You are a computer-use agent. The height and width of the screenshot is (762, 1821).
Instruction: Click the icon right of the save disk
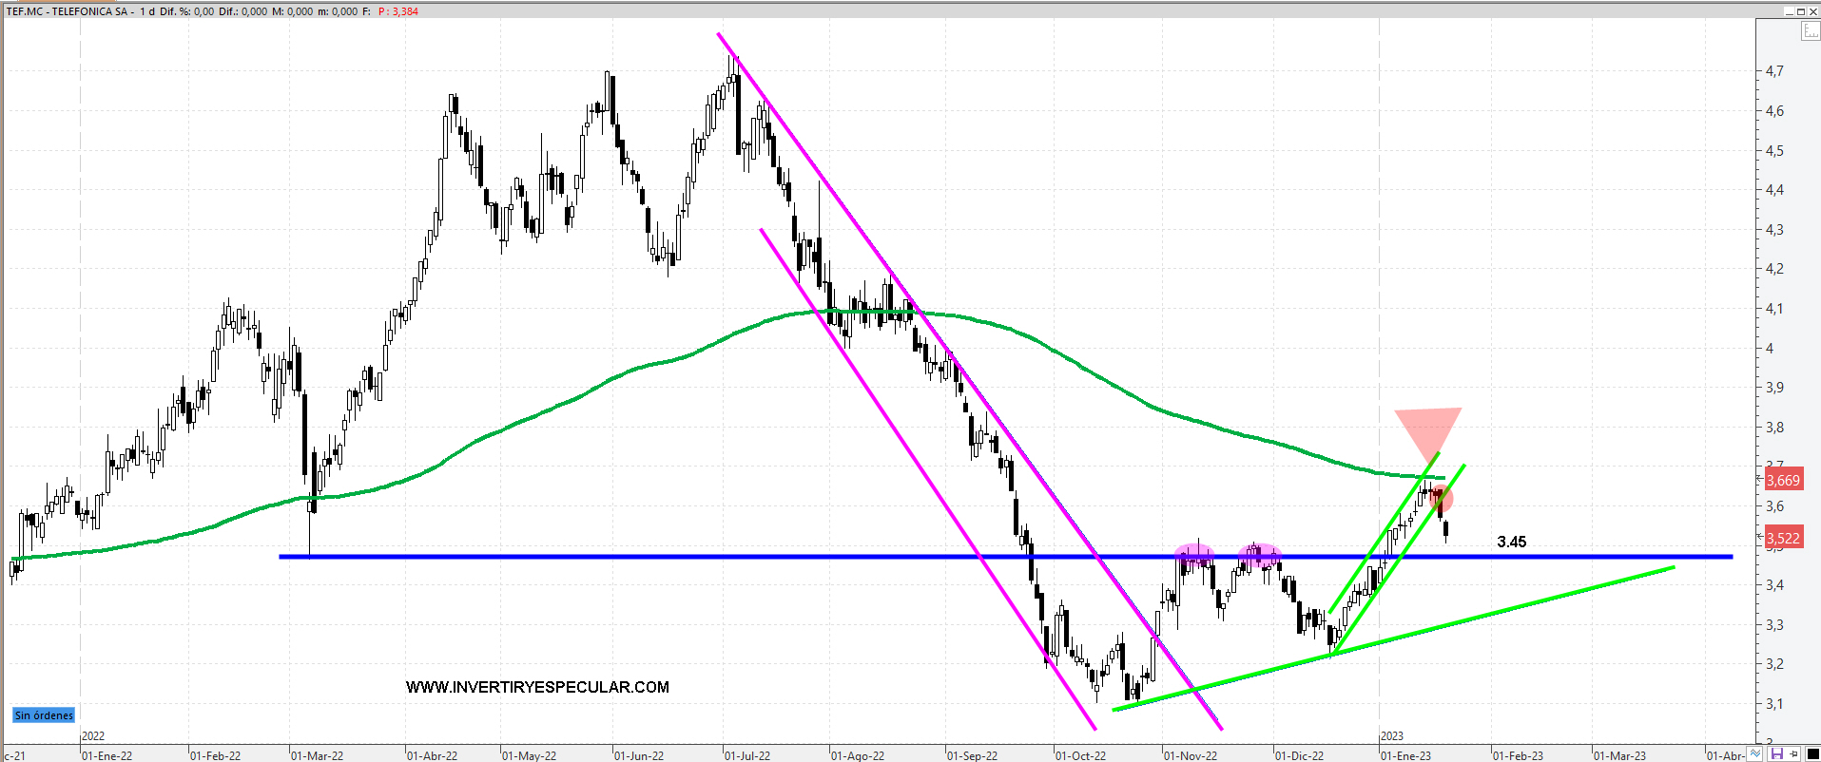[x=1794, y=754]
